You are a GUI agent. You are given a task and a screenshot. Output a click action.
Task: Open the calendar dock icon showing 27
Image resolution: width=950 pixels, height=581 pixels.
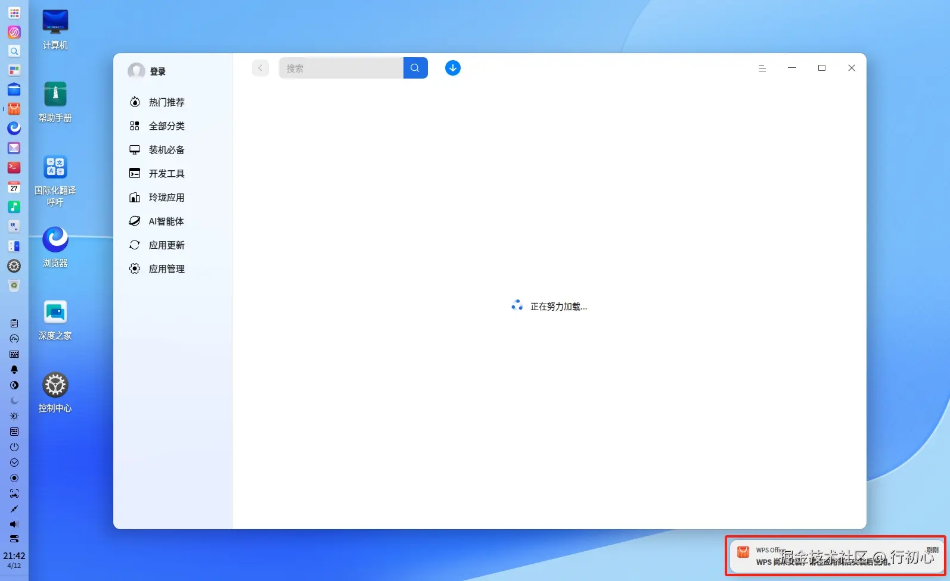(x=14, y=187)
